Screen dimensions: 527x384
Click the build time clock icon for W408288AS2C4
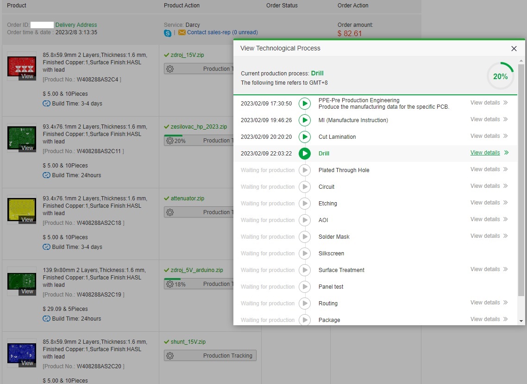tap(46, 103)
